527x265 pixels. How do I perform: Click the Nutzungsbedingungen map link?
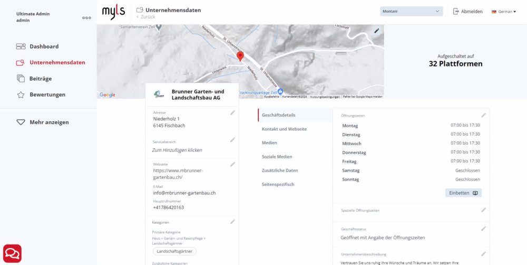click(325, 97)
